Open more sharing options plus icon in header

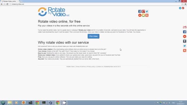(147, 15)
